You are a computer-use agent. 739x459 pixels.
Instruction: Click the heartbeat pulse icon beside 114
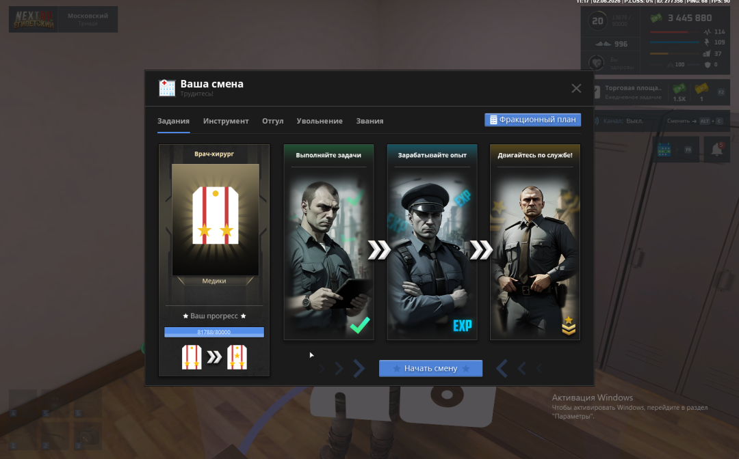708,32
